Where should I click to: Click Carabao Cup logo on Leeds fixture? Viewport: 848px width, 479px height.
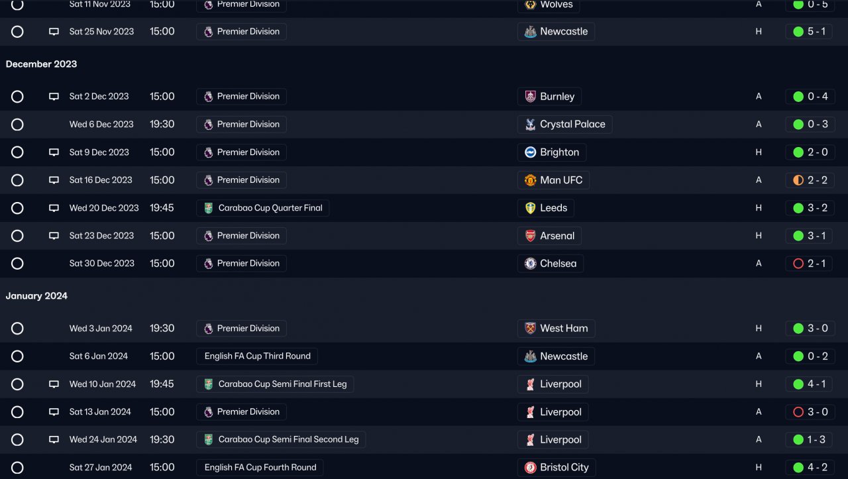click(x=209, y=208)
